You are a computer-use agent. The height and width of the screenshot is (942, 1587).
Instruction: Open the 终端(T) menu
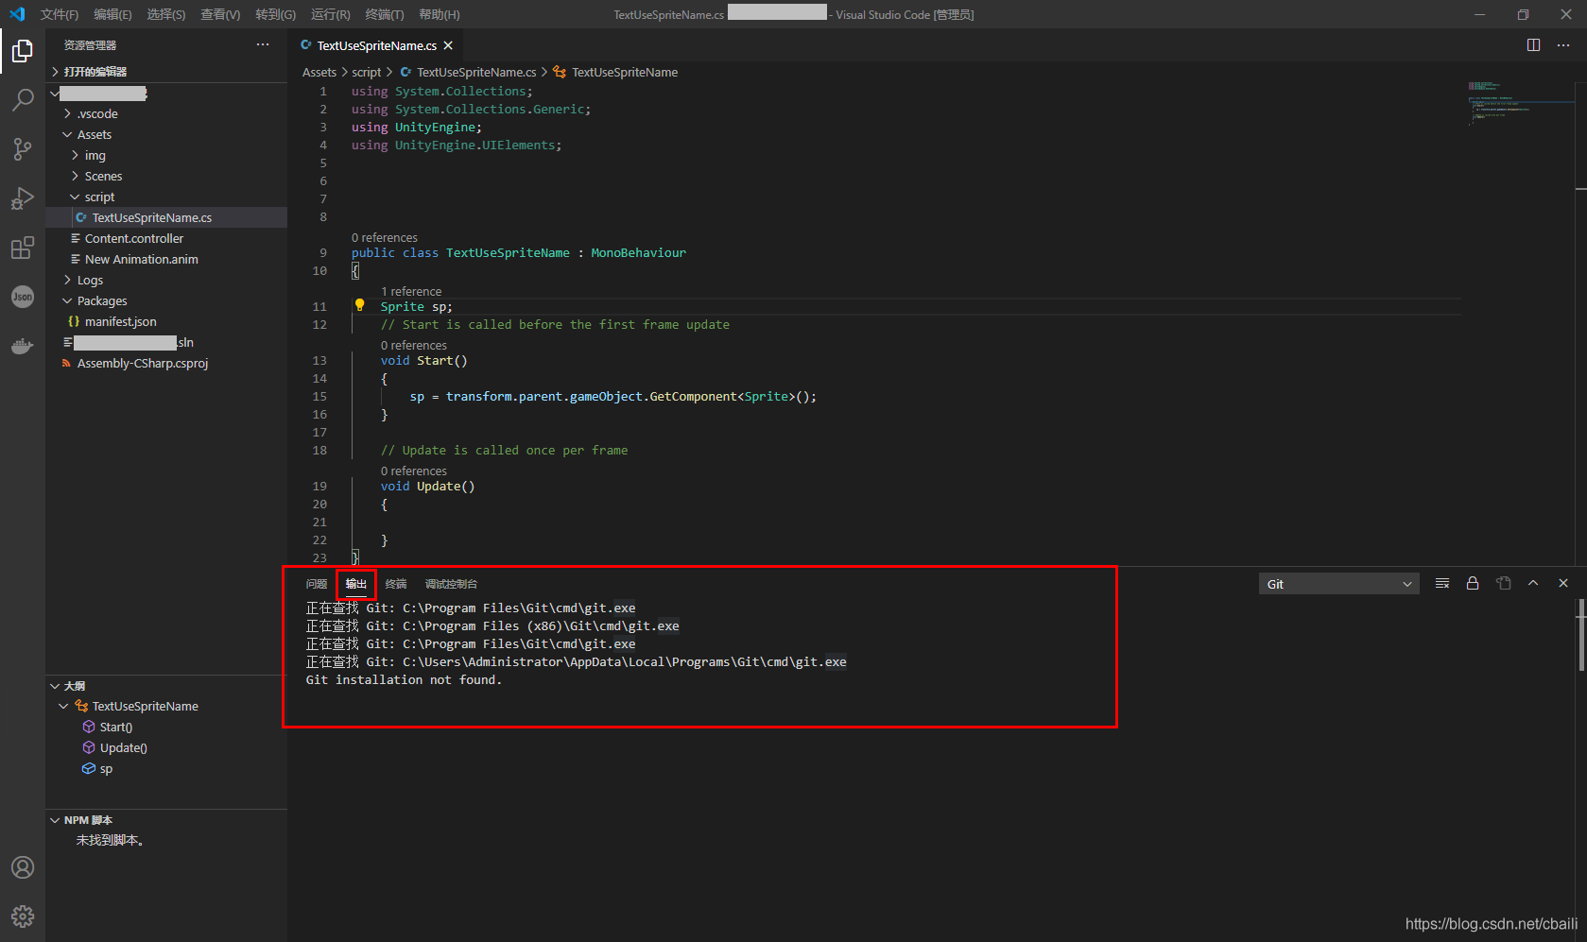coord(385,14)
